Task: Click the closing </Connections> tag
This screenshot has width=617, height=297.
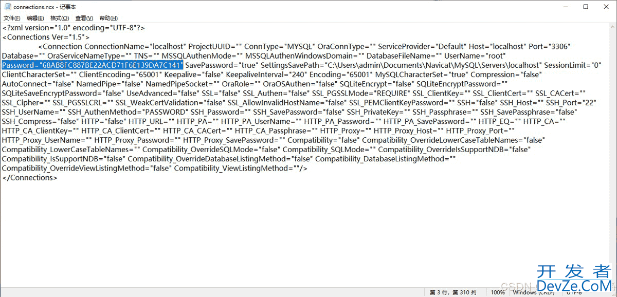Action: coord(30,178)
